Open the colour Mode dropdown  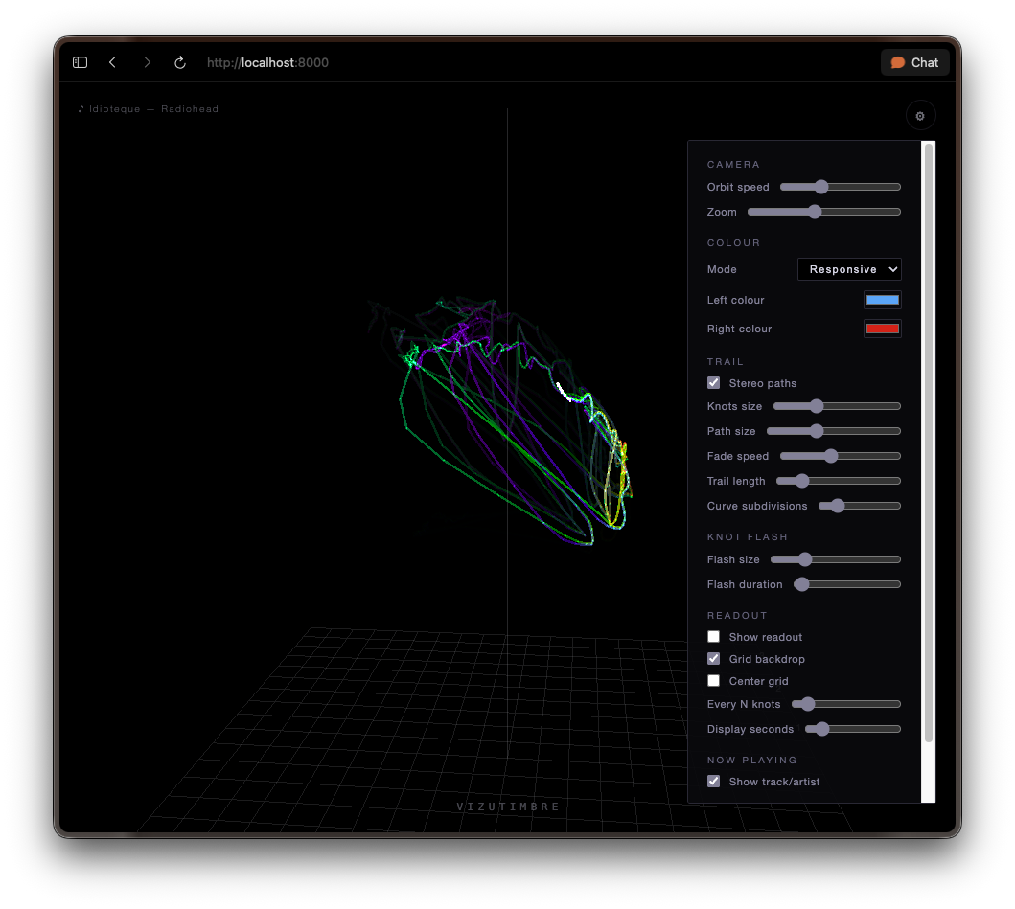[849, 269]
